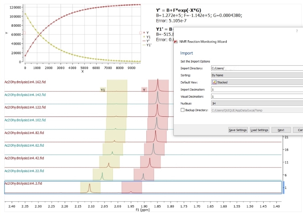Click the NMR Reaction Monitoring Wizard title icon
This screenshot has height=216, width=303.
pyautogui.click(x=177, y=41)
